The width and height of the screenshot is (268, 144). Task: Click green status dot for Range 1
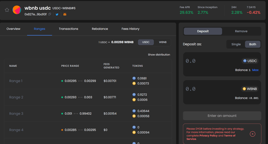[62, 81]
